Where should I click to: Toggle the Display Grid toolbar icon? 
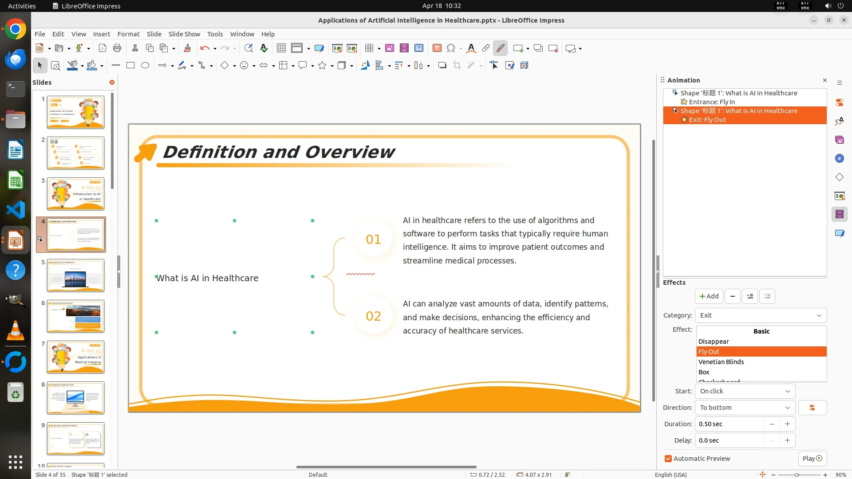(x=281, y=48)
